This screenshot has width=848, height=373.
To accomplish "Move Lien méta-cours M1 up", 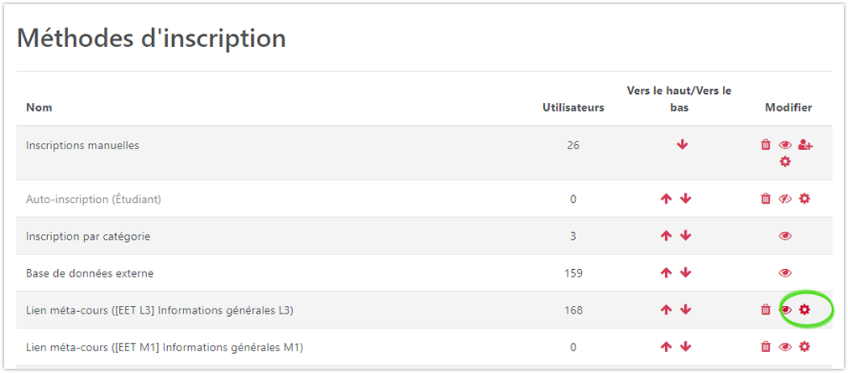I will (666, 347).
